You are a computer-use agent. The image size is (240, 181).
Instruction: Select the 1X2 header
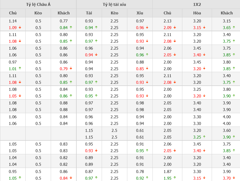click(196, 5)
